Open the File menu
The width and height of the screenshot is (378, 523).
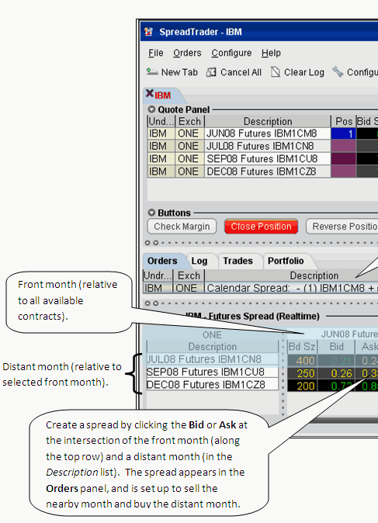coord(156,53)
